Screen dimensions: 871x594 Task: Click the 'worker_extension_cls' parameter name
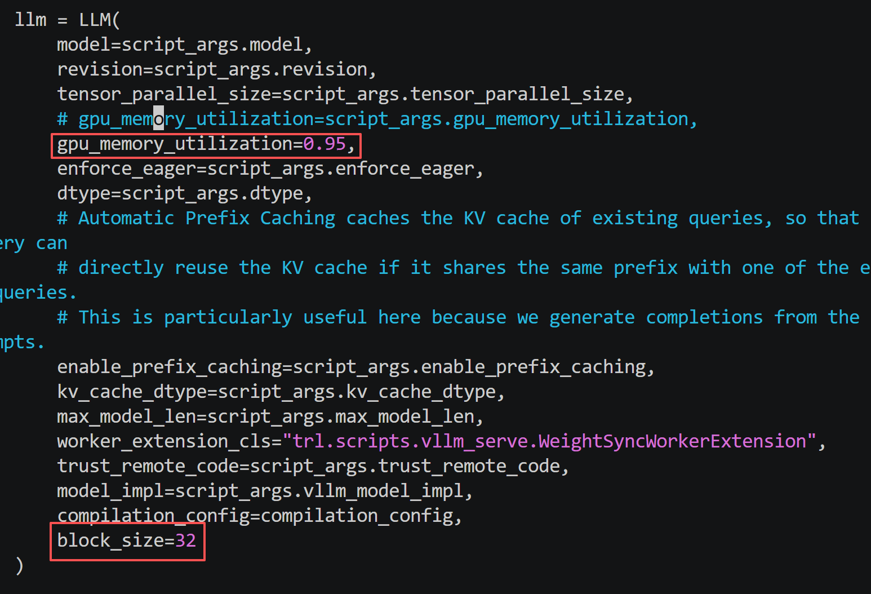pos(164,441)
